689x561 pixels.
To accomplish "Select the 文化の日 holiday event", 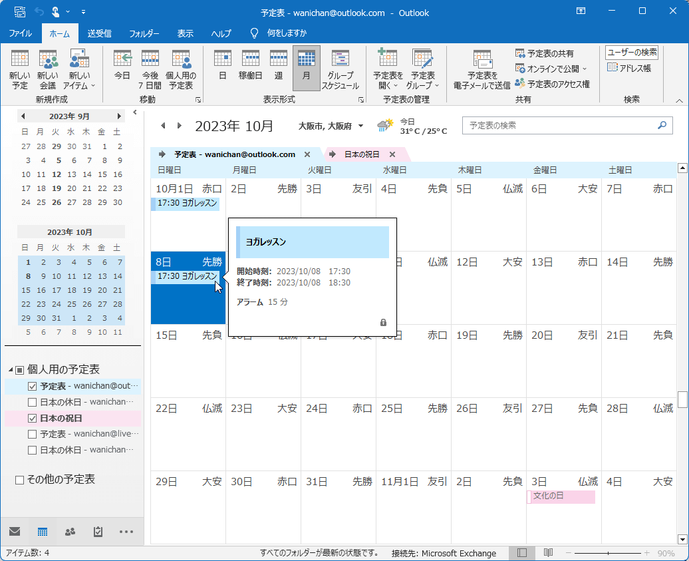I will click(561, 497).
